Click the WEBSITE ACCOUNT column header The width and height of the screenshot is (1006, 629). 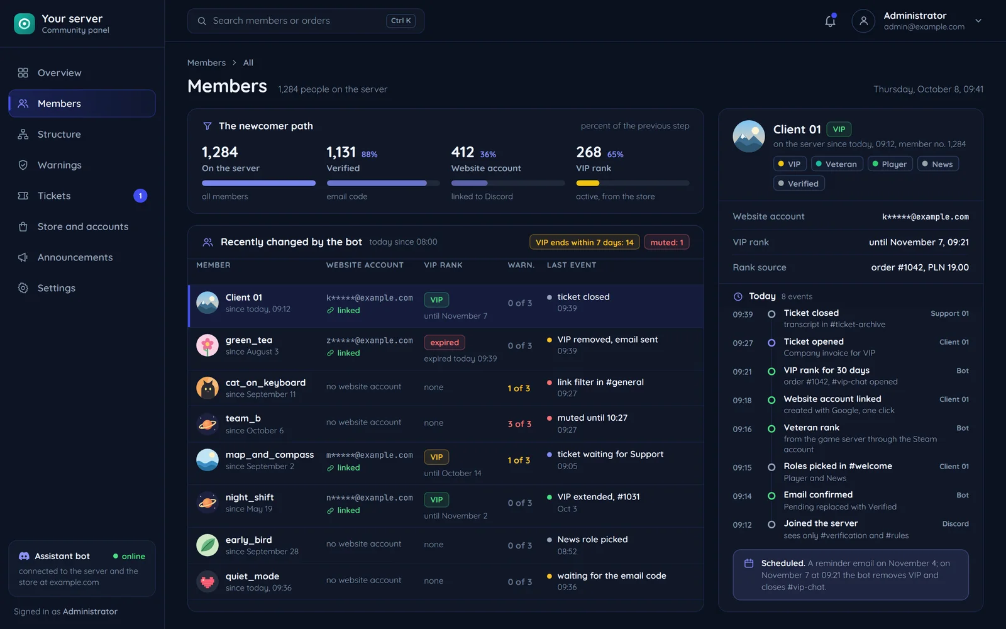click(365, 265)
